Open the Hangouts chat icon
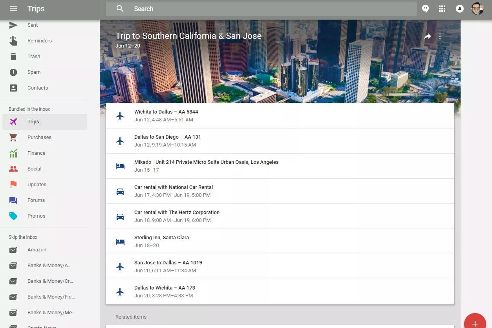Screen dimensions: 492x328 425,9
